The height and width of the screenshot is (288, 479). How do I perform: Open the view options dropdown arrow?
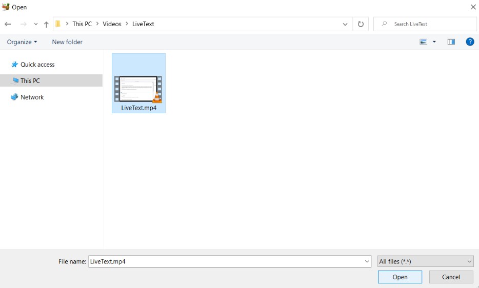click(x=434, y=42)
